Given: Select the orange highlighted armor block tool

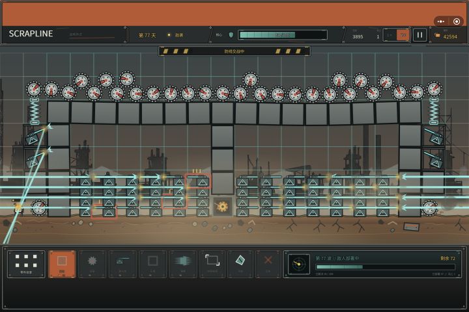Looking at the screenshot, I should point(62,264).
